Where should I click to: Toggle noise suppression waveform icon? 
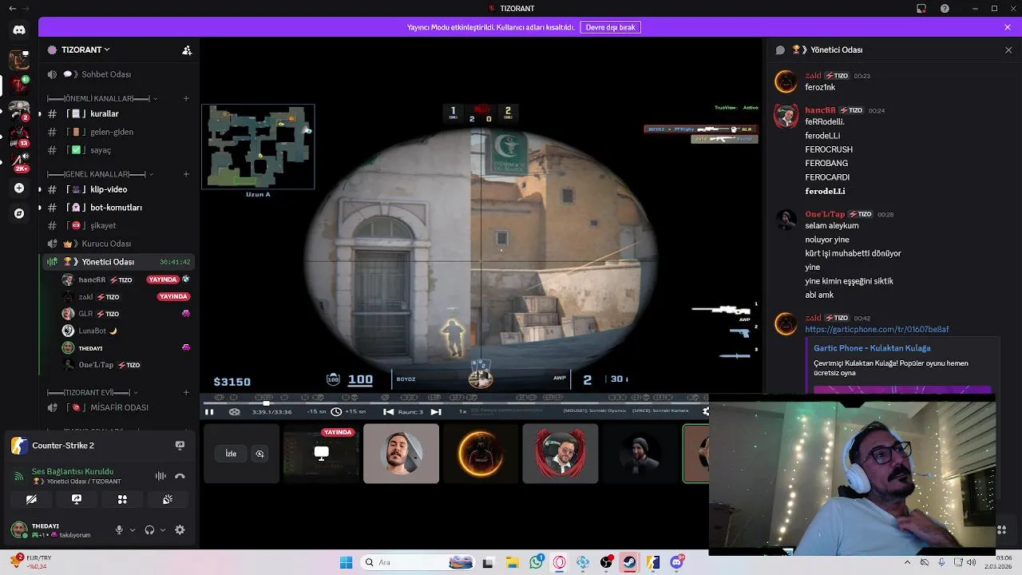tap(160, 476)
